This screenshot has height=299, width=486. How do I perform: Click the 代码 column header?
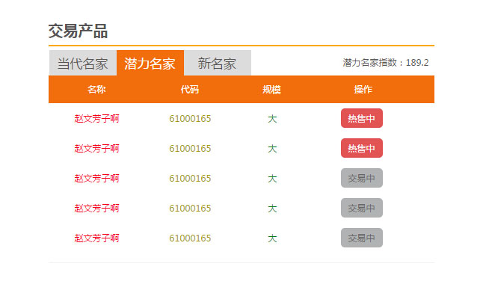click(x=190, y=90)
